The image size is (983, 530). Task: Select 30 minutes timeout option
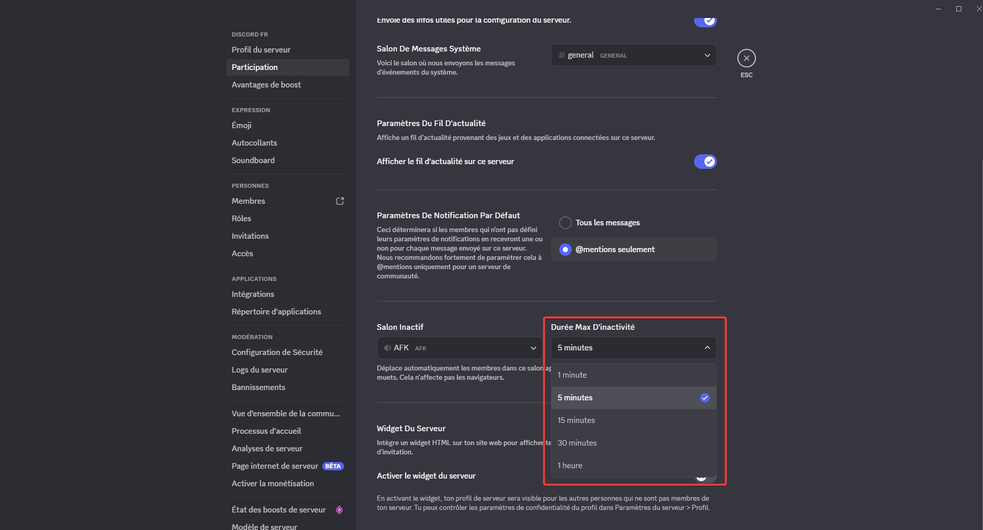[577, 443]
